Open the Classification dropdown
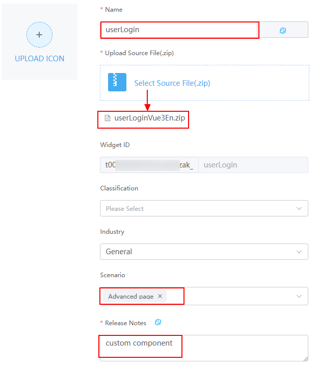317x365 pixels. [204, 208]
